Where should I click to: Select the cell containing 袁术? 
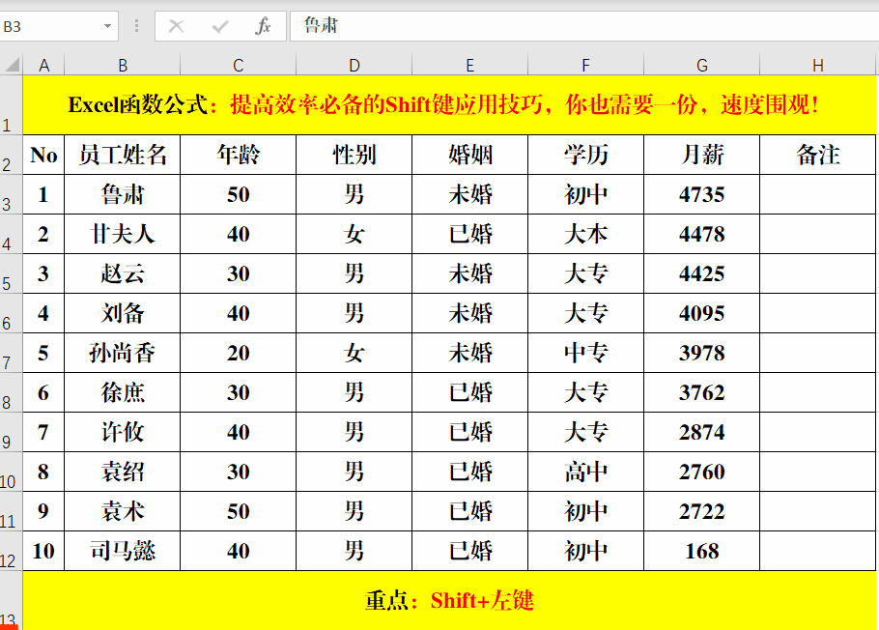click(123, 511)
